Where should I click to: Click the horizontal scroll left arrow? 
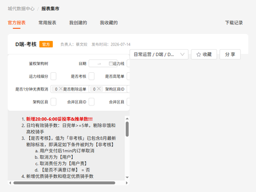point(10,183)
